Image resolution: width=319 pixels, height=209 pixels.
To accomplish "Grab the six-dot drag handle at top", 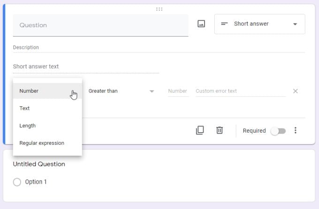I will (x=159, y=9).
